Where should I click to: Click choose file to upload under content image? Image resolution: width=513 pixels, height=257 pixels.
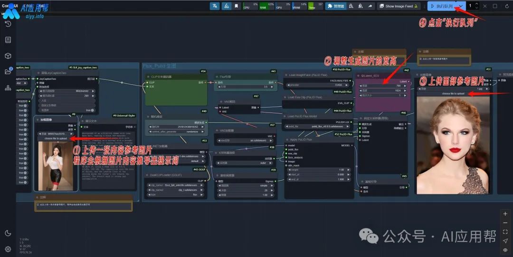(56, 139)
